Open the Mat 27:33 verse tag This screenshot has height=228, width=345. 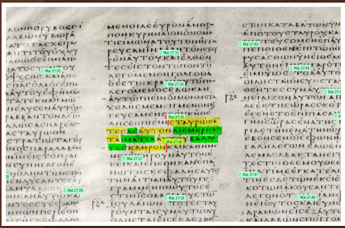point(170,53)
